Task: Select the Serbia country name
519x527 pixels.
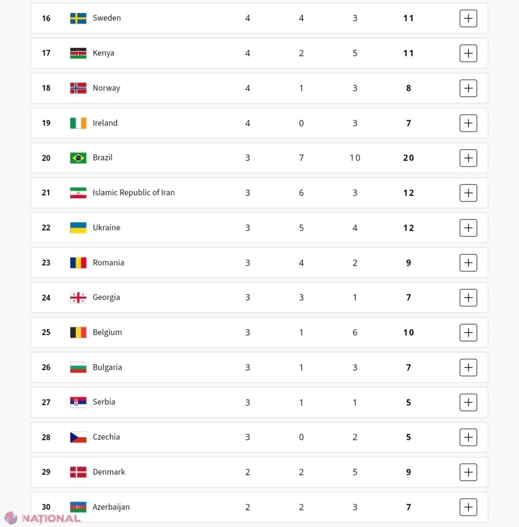Action: pos(104,402)
